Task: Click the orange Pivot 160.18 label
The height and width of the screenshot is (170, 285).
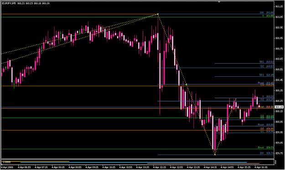Action: (x=266, y=107)
